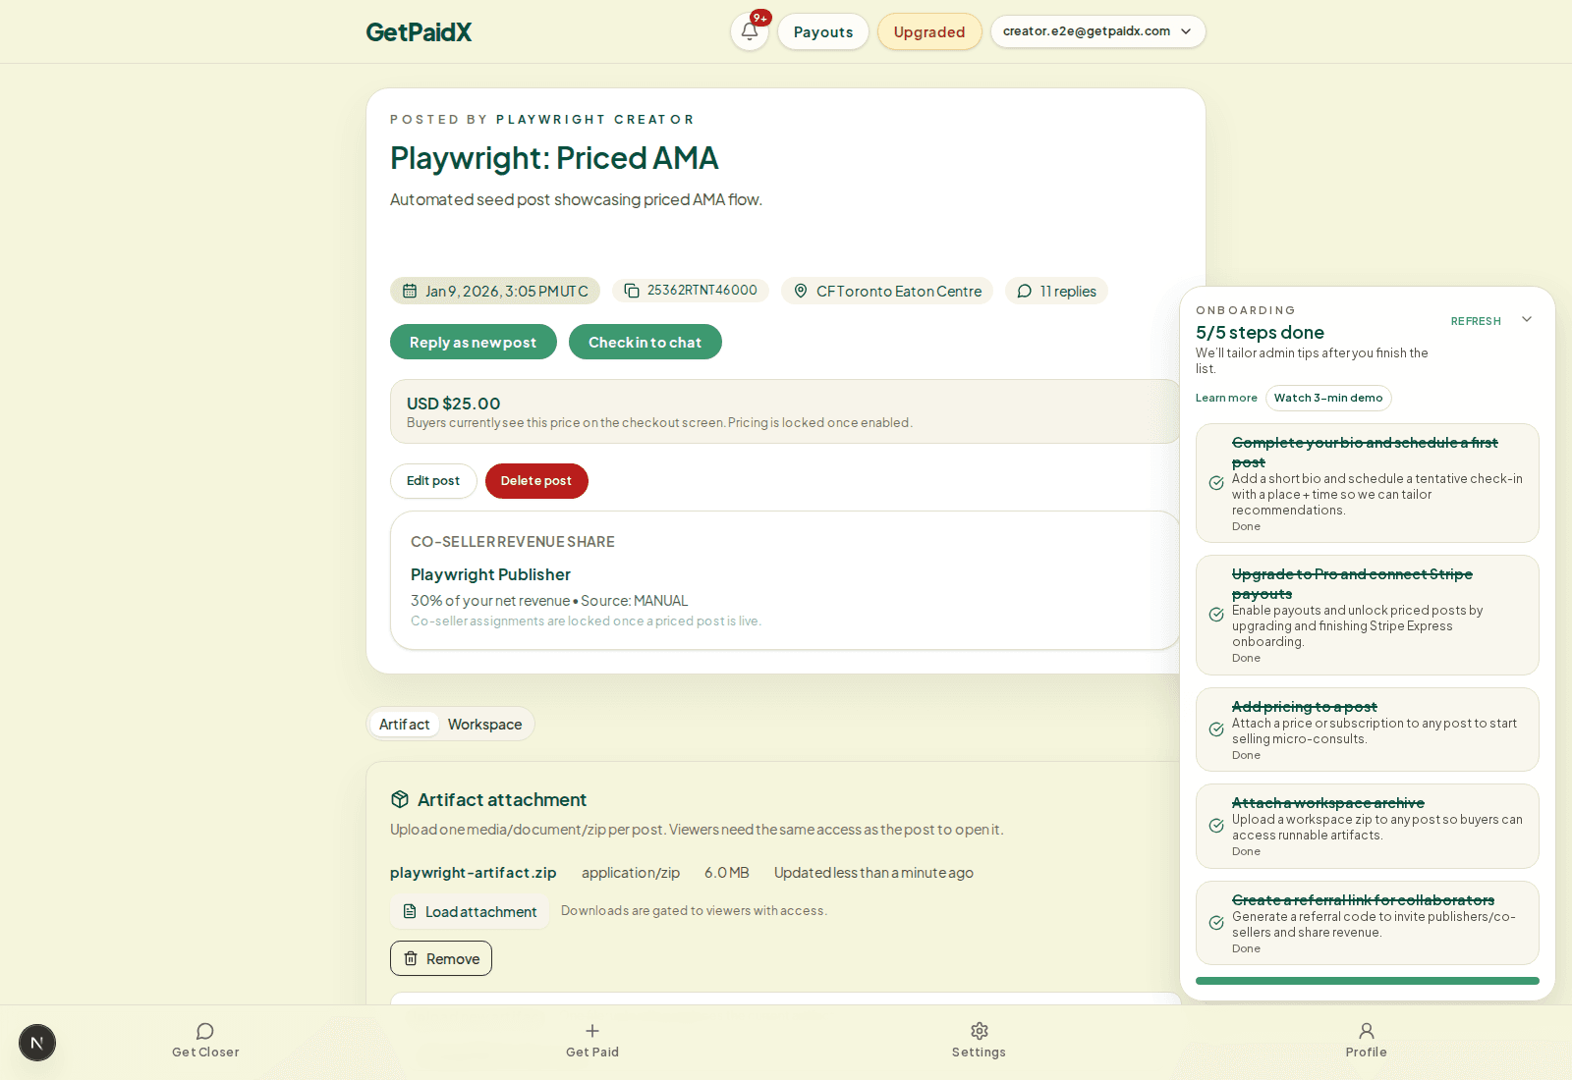Open Get Closer chat icon in bottom nav
Screen dimensions: 1572x1080
point(204,1031)
